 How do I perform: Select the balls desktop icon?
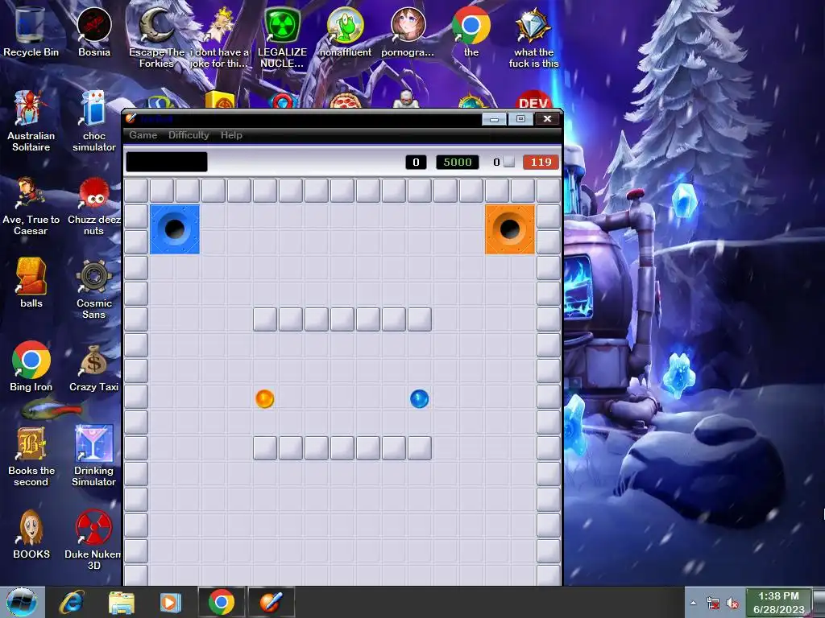pos(31,282)
